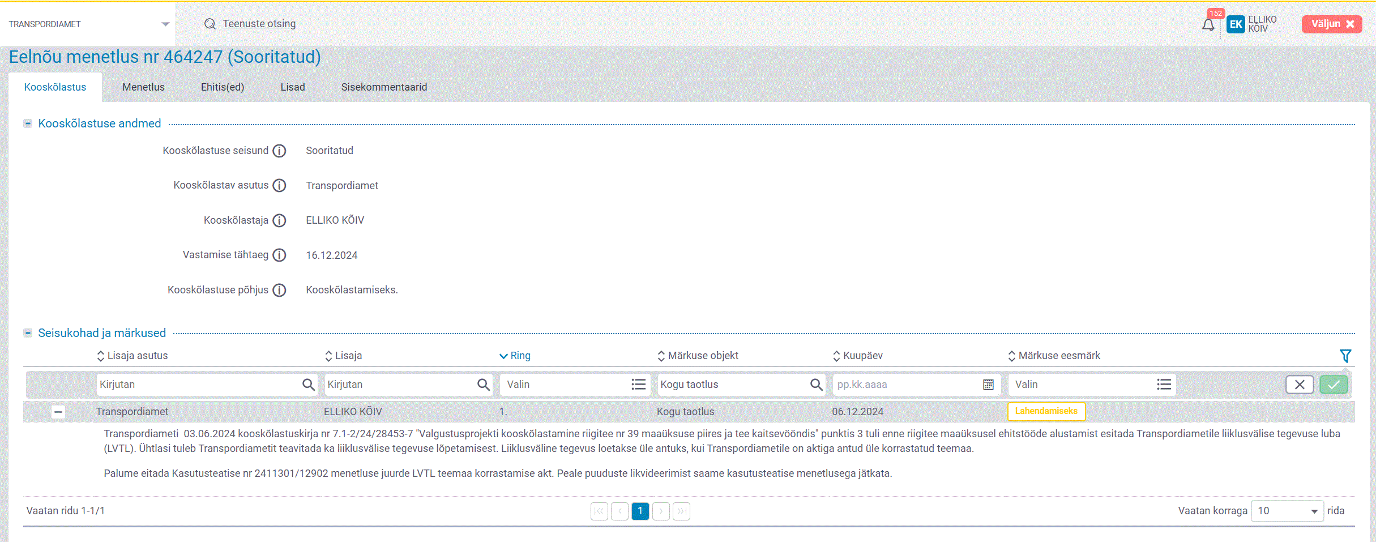Open list icon in Märkuse eesmärk filter

(1164, 385)
